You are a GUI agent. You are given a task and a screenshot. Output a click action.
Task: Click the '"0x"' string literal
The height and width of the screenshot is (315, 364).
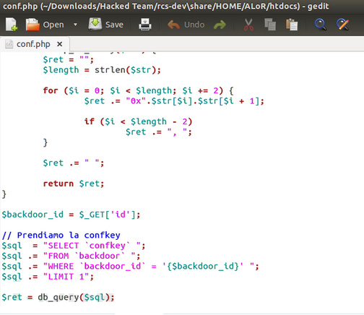136,101
